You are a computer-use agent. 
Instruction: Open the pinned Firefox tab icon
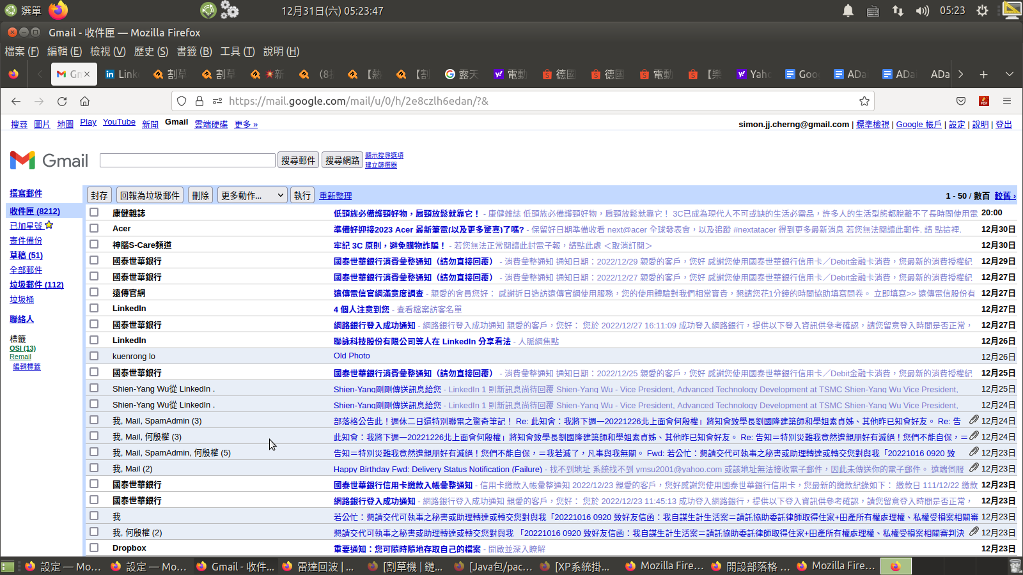click(x=13, y=74)
